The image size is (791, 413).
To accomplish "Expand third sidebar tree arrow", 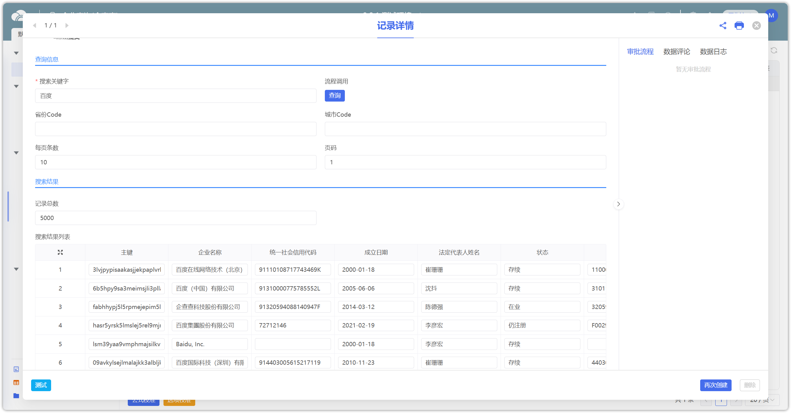I will click(16, 153).
